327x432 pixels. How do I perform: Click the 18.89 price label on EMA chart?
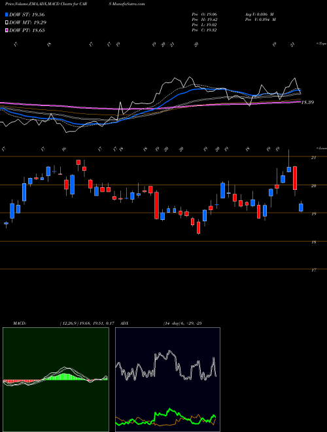307,103
